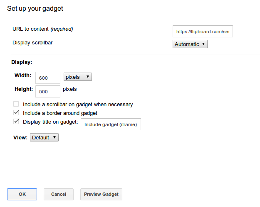
Task: Open the Display scrollbar Automatic dropdown
Action: pos(190,44)
